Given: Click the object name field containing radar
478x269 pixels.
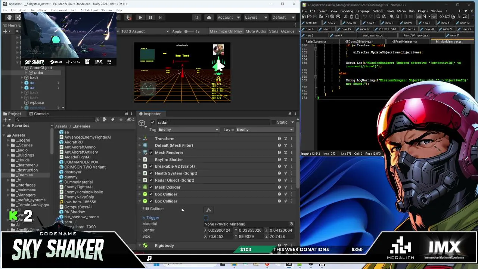Looking at the screenshot, I should point(213,123).
